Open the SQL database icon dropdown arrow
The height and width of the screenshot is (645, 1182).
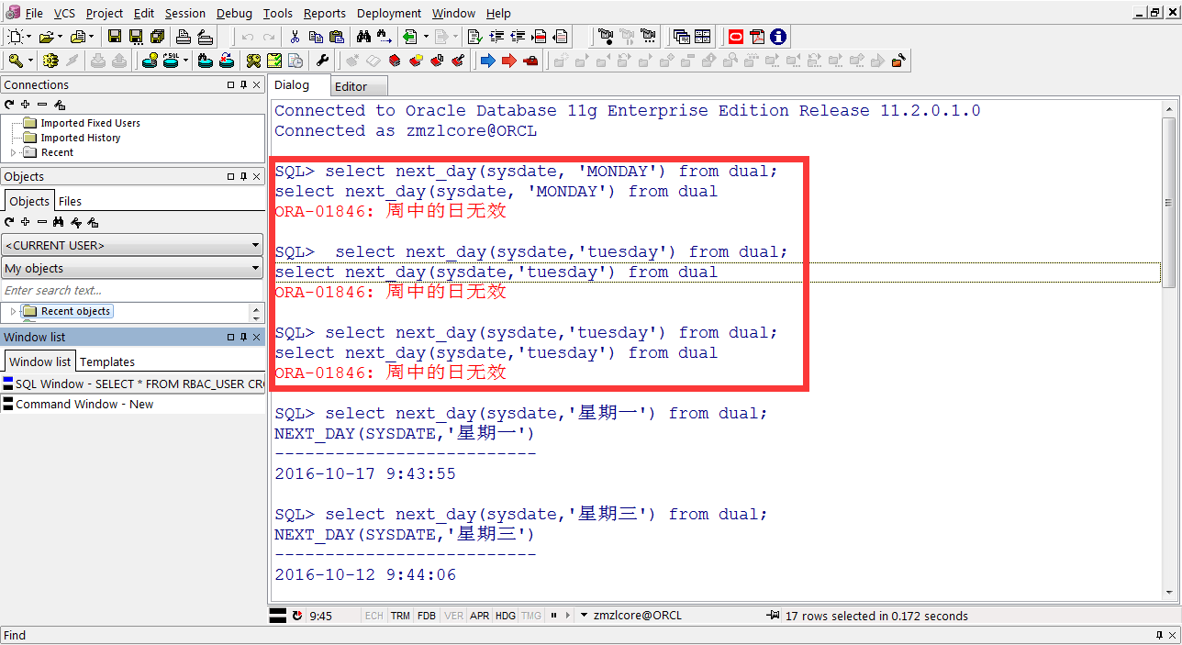tap(185, 61)
